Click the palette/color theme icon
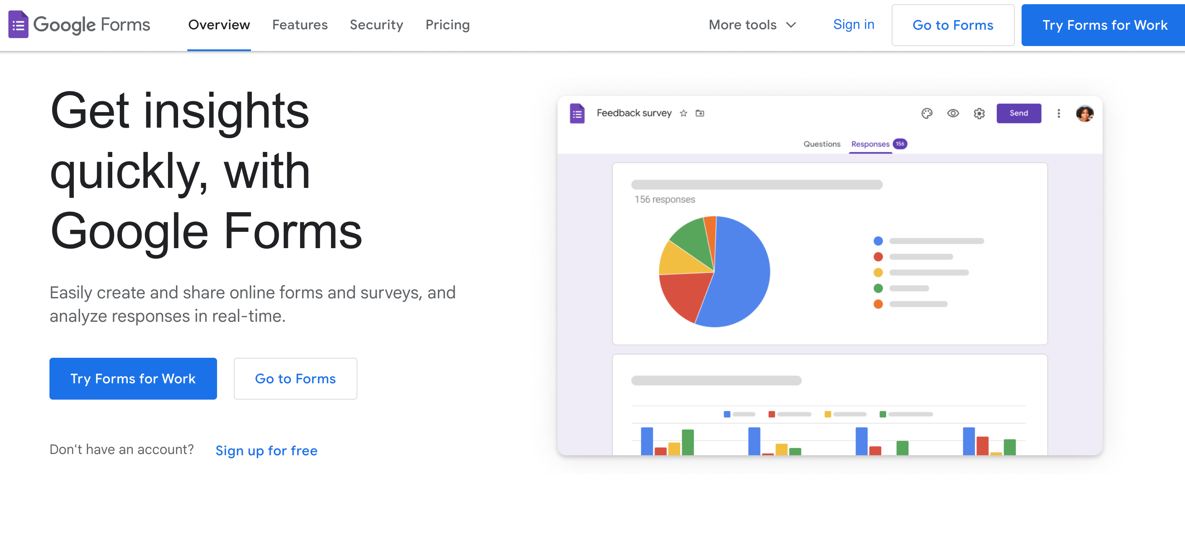This screenshot has height=549, width=1185. pos(926,113)
